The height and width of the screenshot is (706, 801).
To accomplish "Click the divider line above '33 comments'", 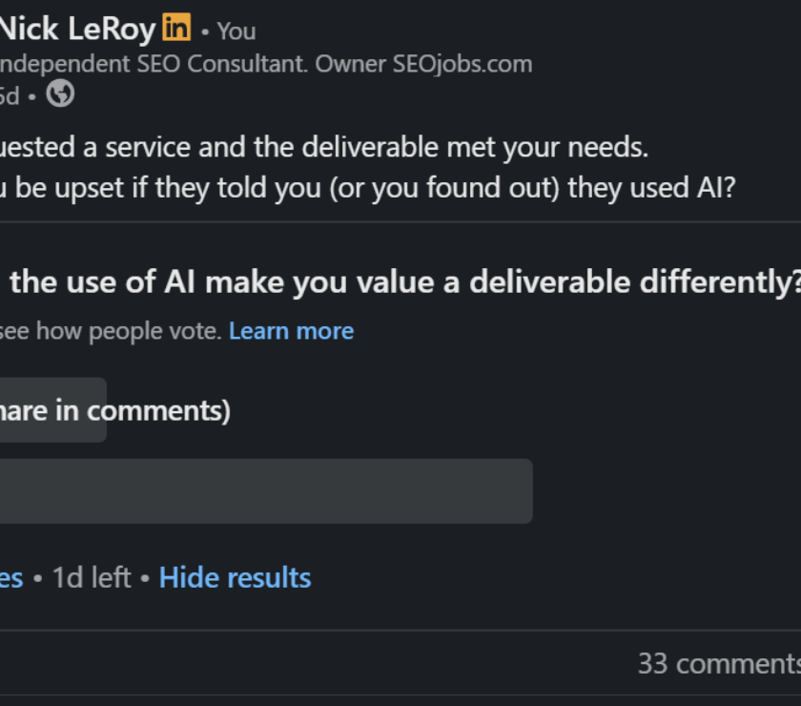I will (x=400, y=631).
